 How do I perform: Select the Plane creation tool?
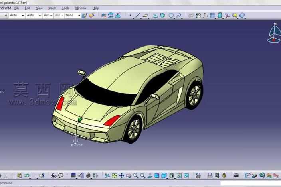pyautogui.click(x=146, y=16)
